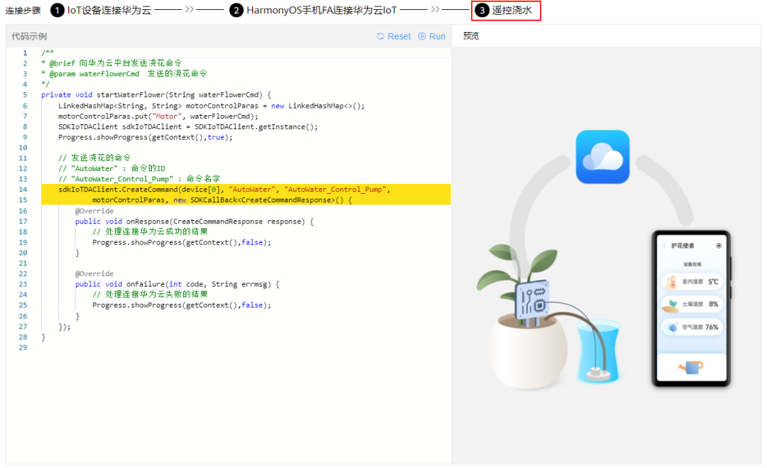Tap the watering can icon on phone
This screenshot has height=468, width=767.
point(690,367)
